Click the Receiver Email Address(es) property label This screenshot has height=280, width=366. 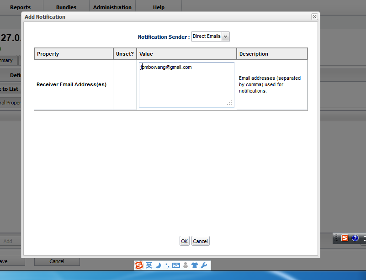pyautogui.click(x=71, y=84)
